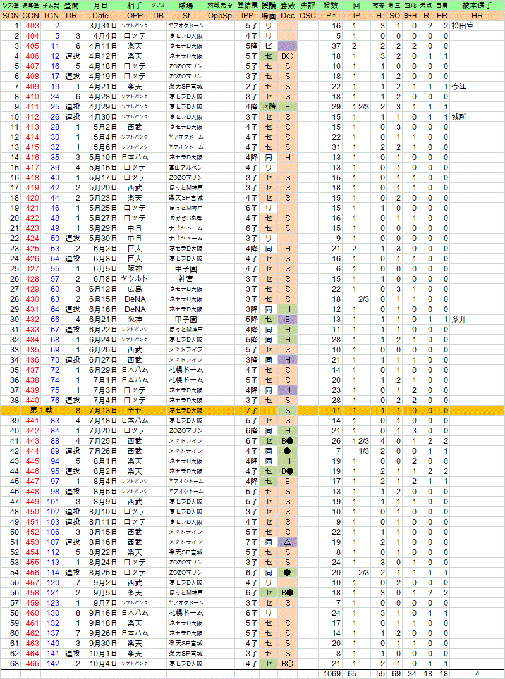Click the date cell 9月16日

(x=100, y=613)
